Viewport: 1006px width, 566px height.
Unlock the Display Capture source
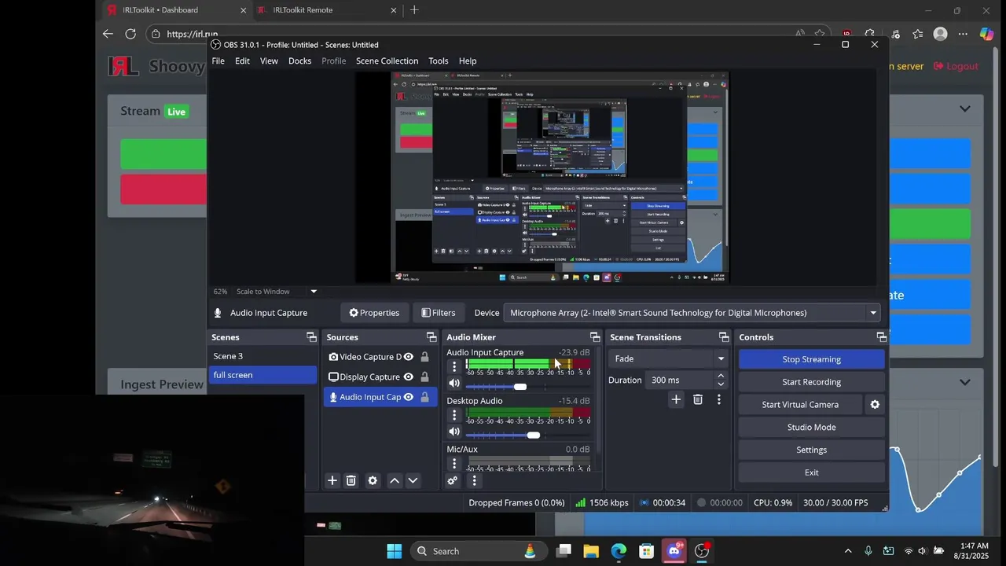(x=424, y=377)
